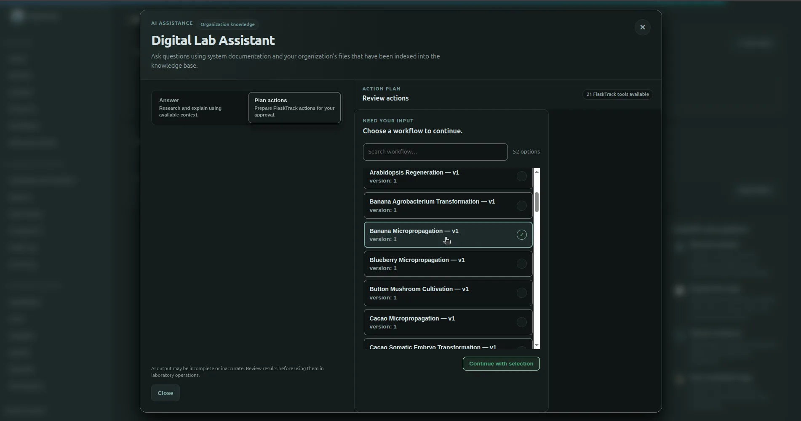Select the Blueberry Micropropagation radio circle
Viewport: 801px width, 421px height.
click(x=521, y=264)
